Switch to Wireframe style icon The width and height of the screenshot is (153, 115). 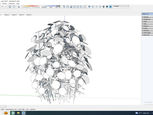[x=97, y=7]
